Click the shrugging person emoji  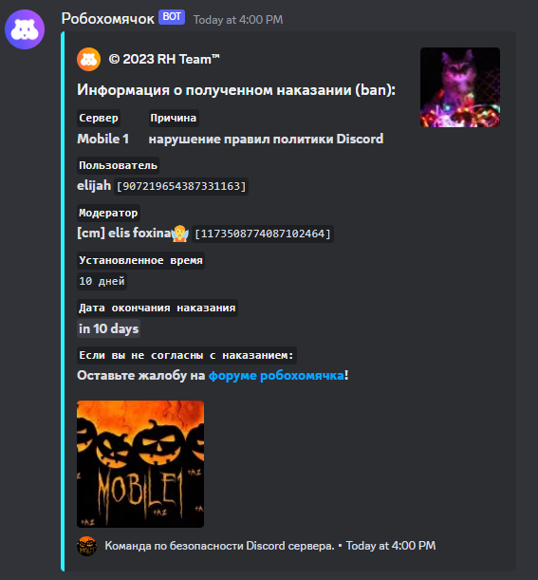(180, 234)
